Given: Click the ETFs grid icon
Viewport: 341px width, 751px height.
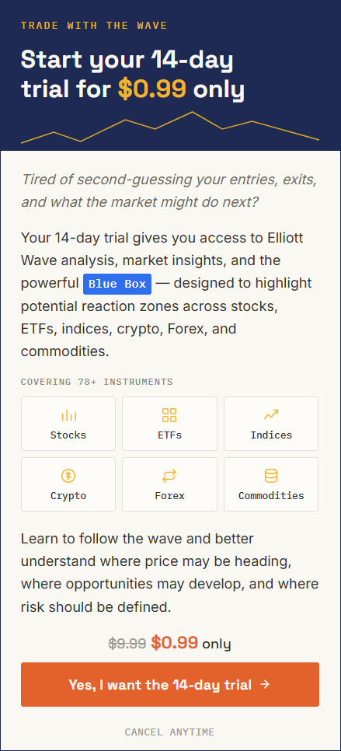Looking at the screenshot, I should tap(169, 415).
